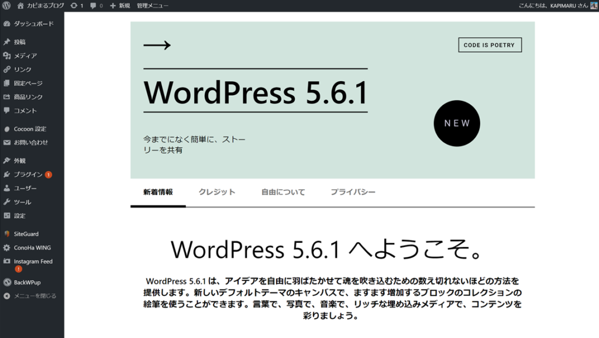599x338 pixels.
Task: Click the SiteGuard shield icon
Action: tap(6, 234)
